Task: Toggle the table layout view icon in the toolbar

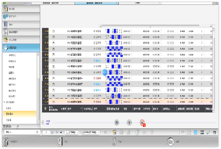Action: pyautogui.click(x=189, y=132)
